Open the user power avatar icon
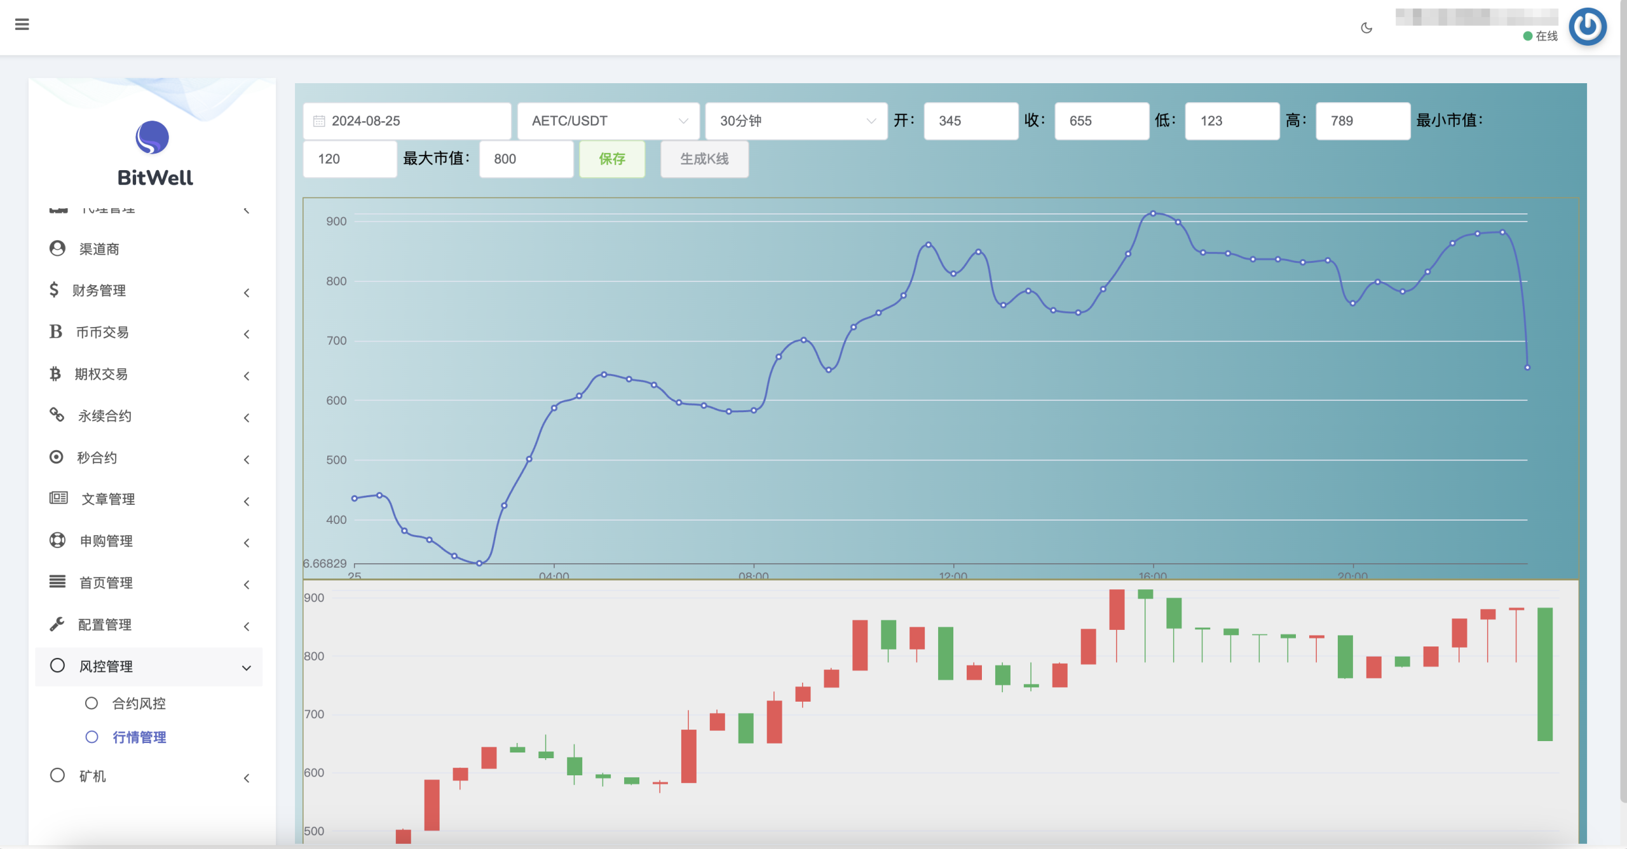The image size is (1627, 849). (1588, 27)
